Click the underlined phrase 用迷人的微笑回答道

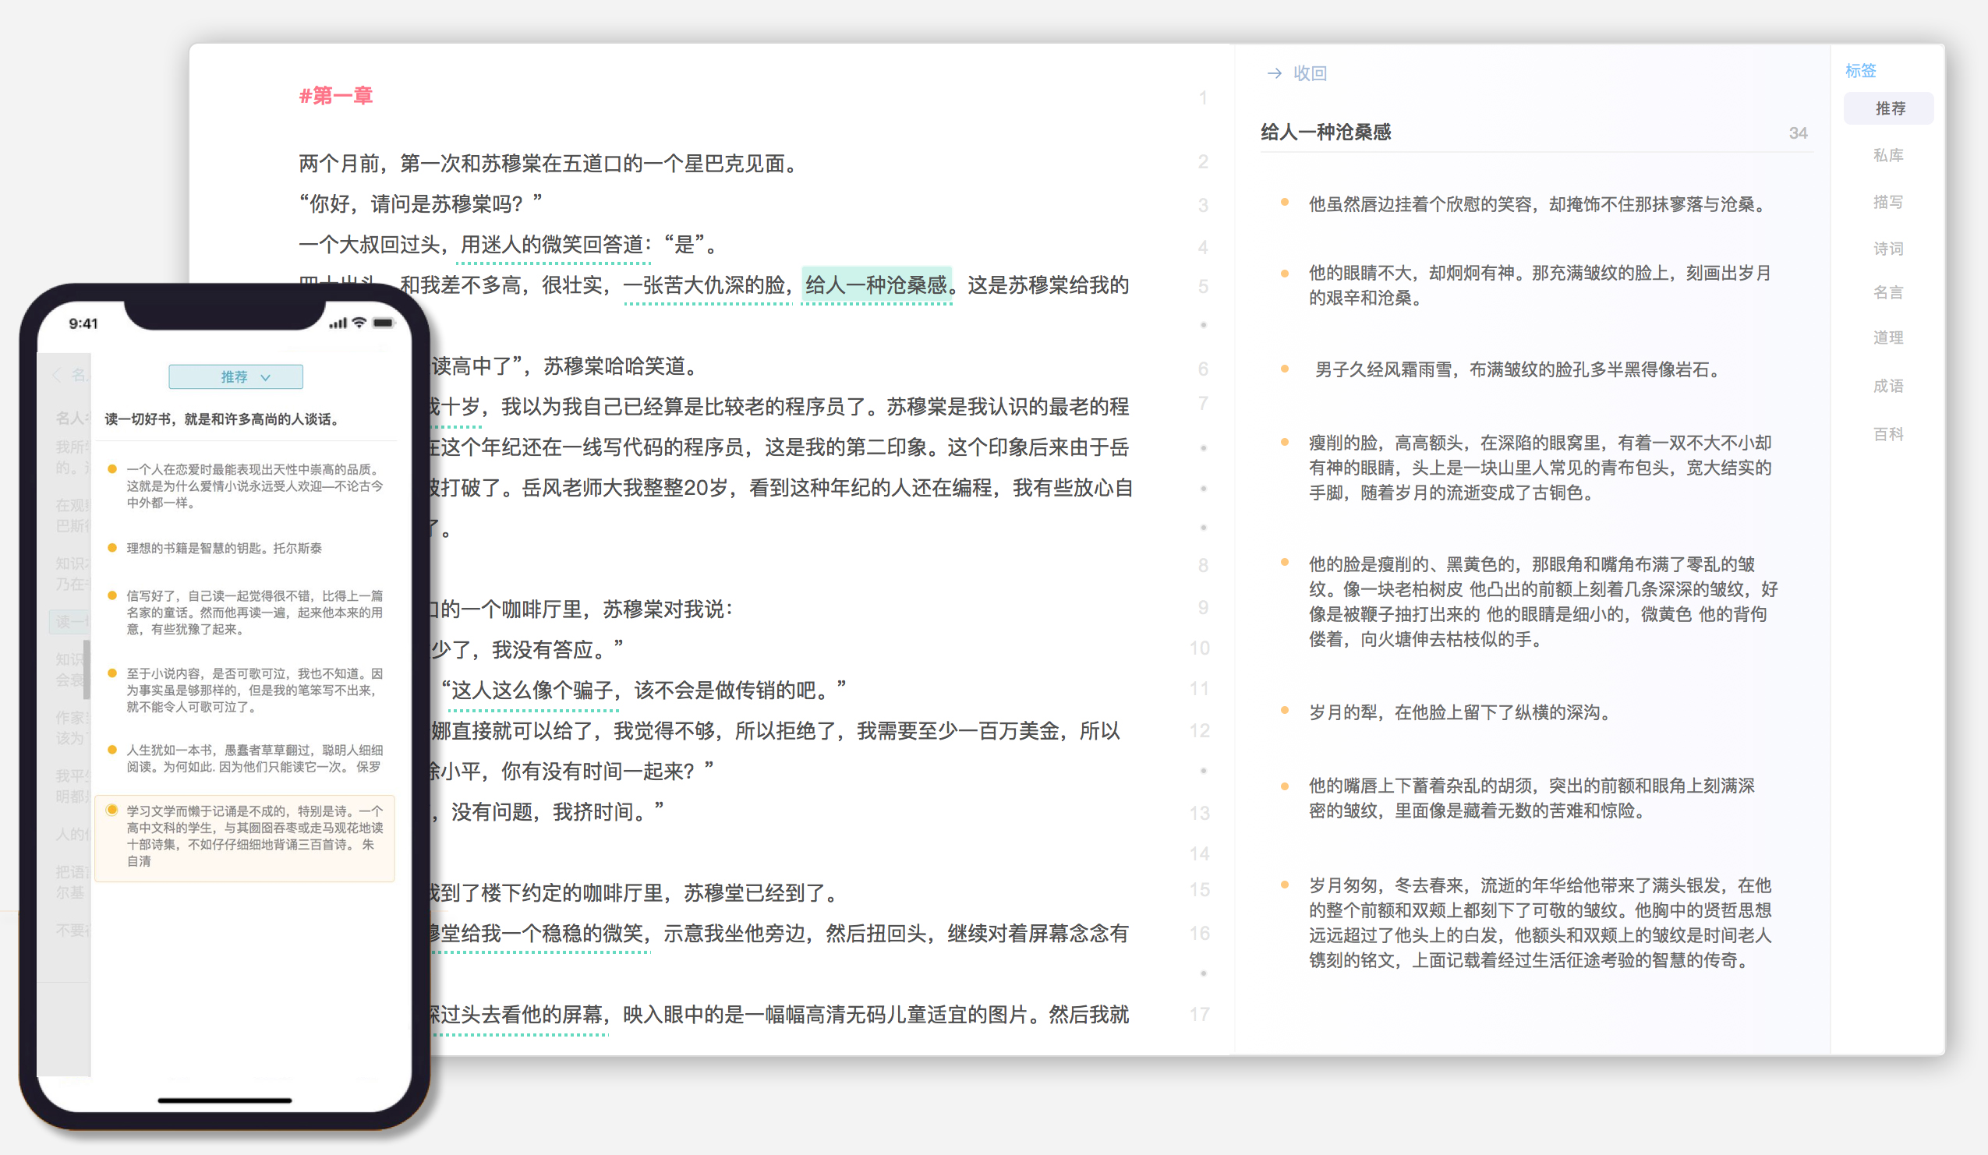552,245
